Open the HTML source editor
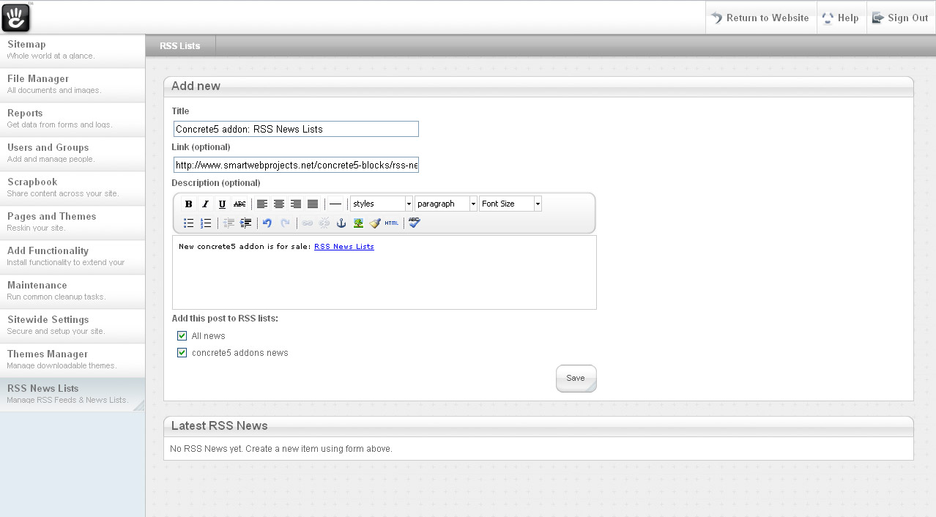 tap(392, 223)
